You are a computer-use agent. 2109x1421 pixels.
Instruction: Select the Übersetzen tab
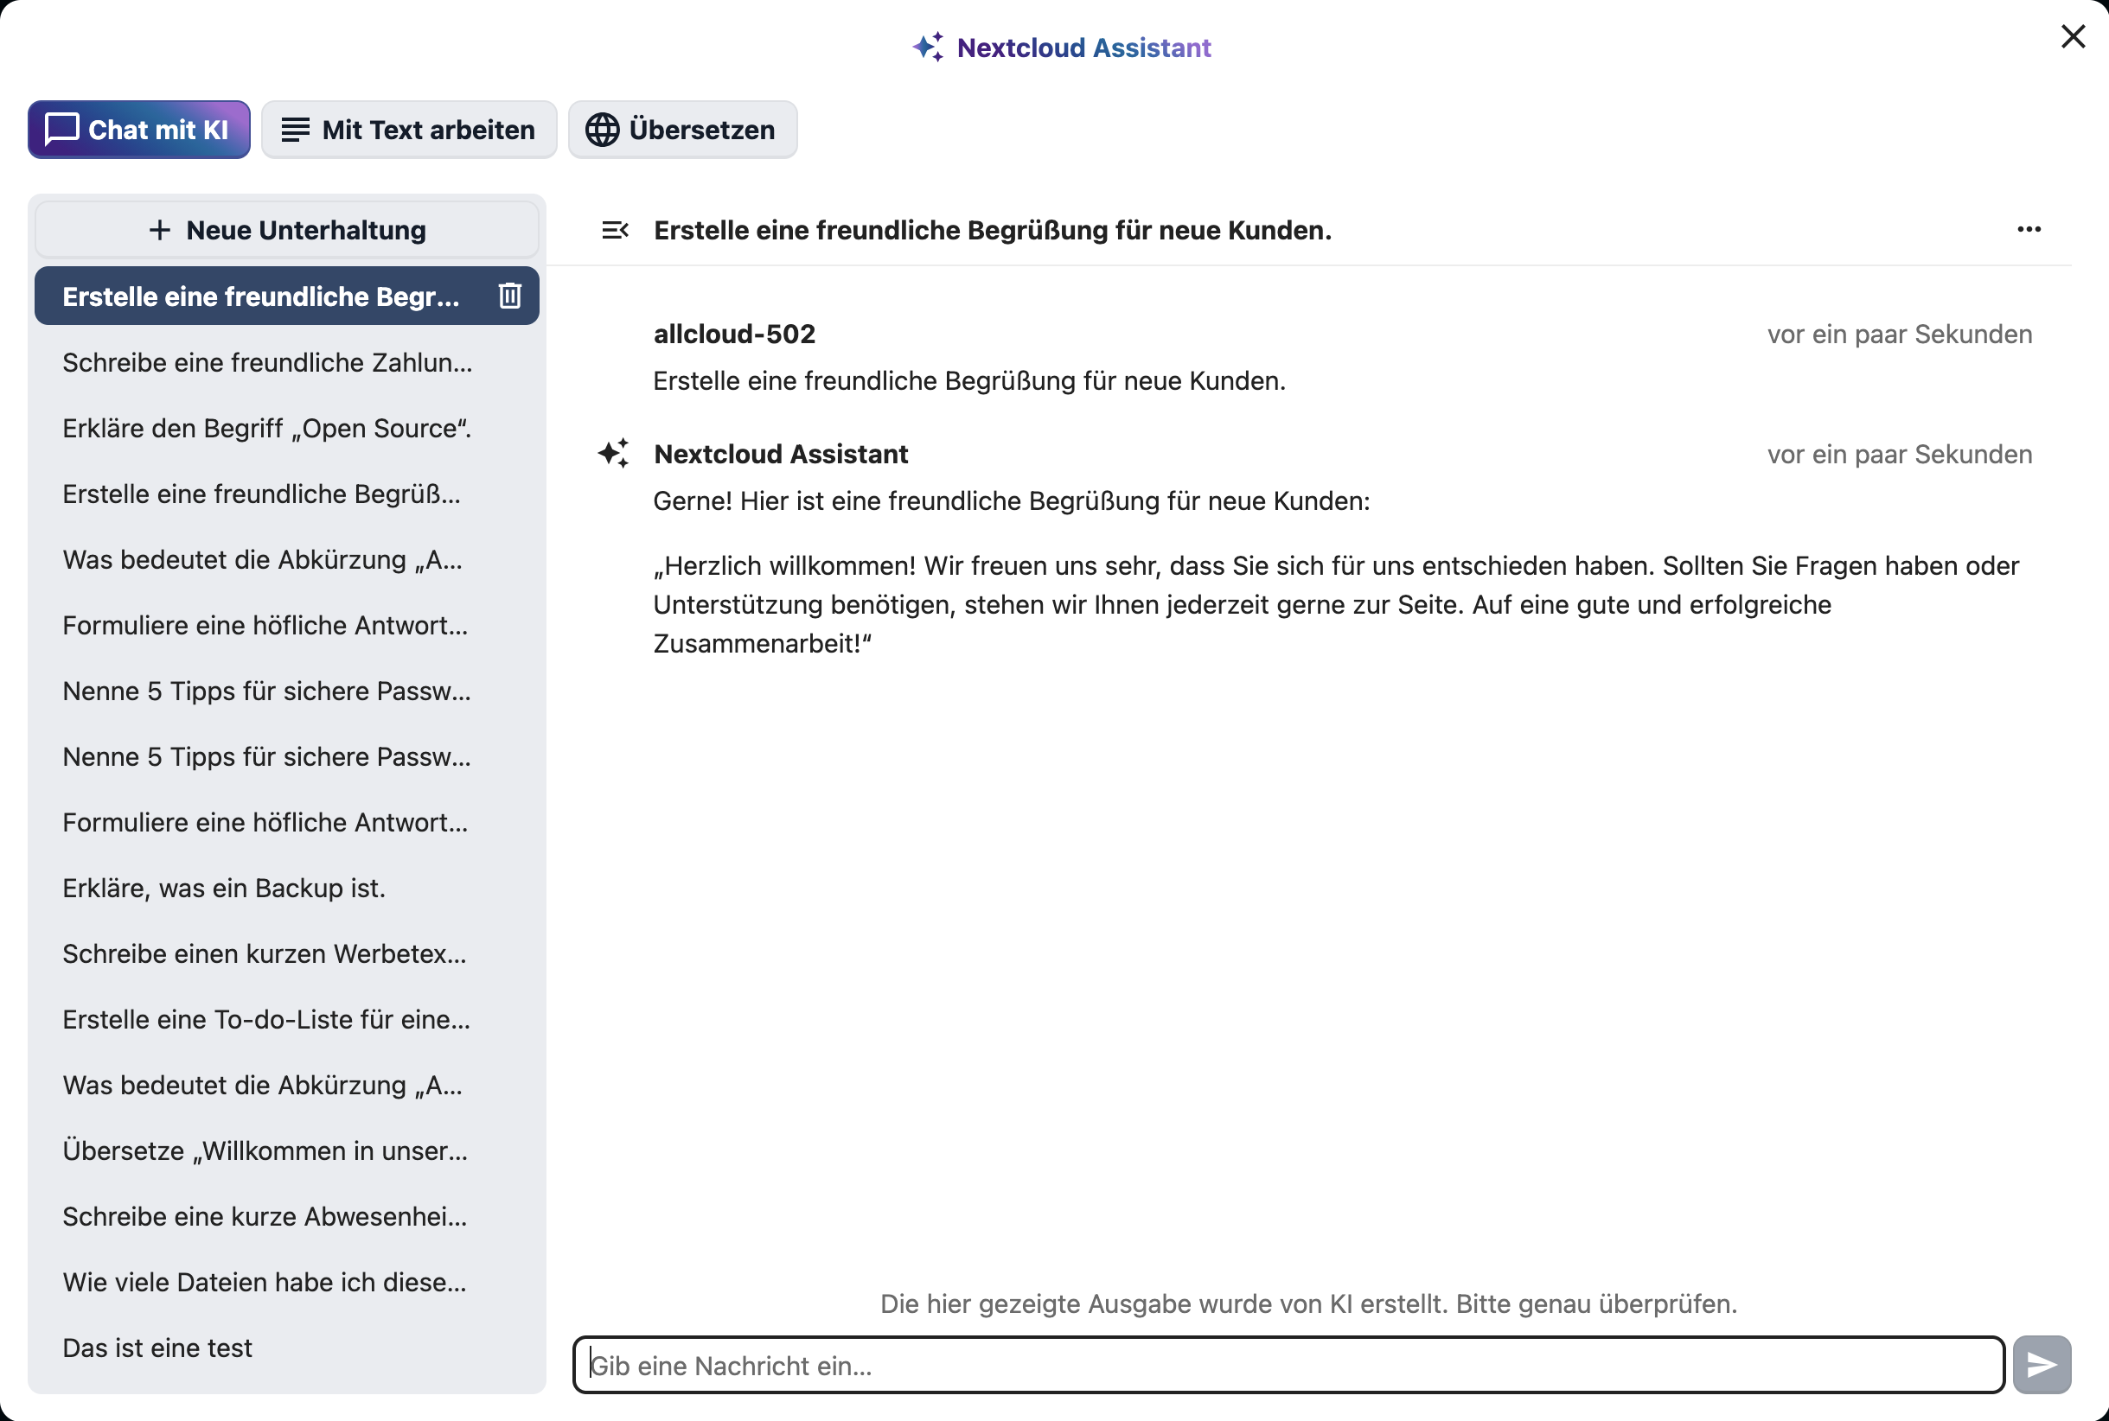pyautogui.click(x=683, y=130)
